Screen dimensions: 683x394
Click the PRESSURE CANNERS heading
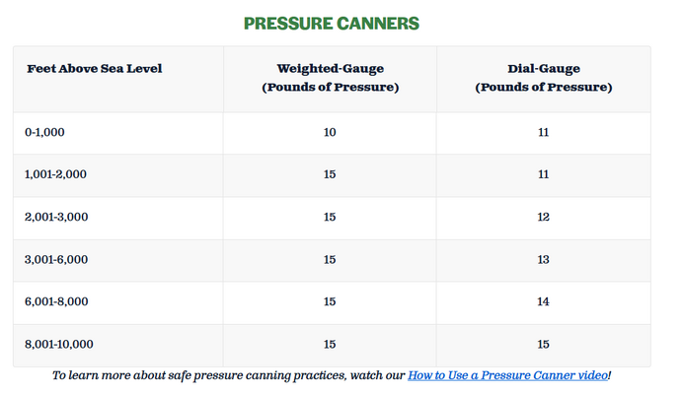coord(332,24)
